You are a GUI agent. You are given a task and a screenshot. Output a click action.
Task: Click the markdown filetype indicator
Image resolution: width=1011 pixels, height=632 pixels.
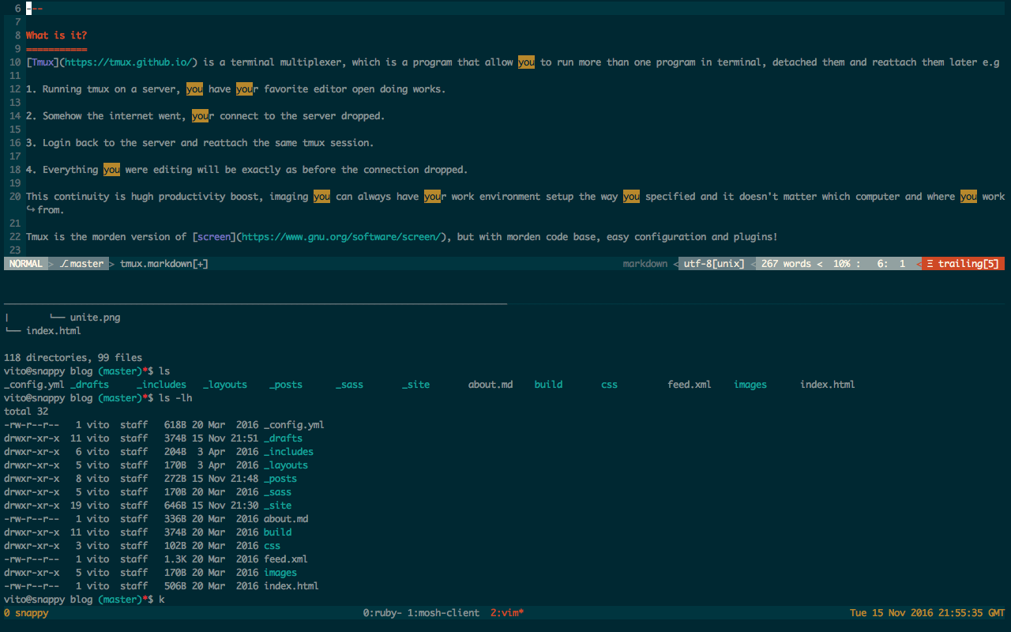(645, 264)
